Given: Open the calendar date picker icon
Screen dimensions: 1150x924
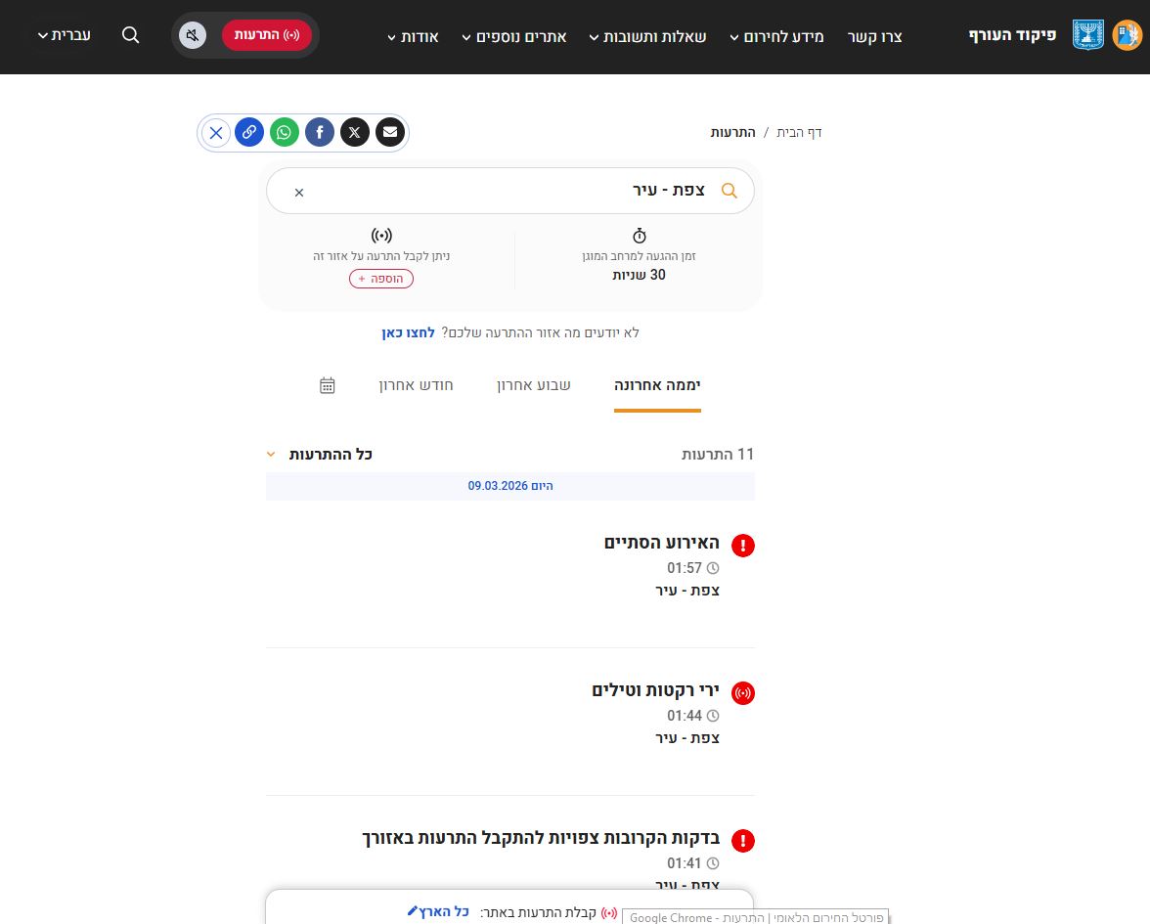Looking at the screenshot, I should [328, 385].
